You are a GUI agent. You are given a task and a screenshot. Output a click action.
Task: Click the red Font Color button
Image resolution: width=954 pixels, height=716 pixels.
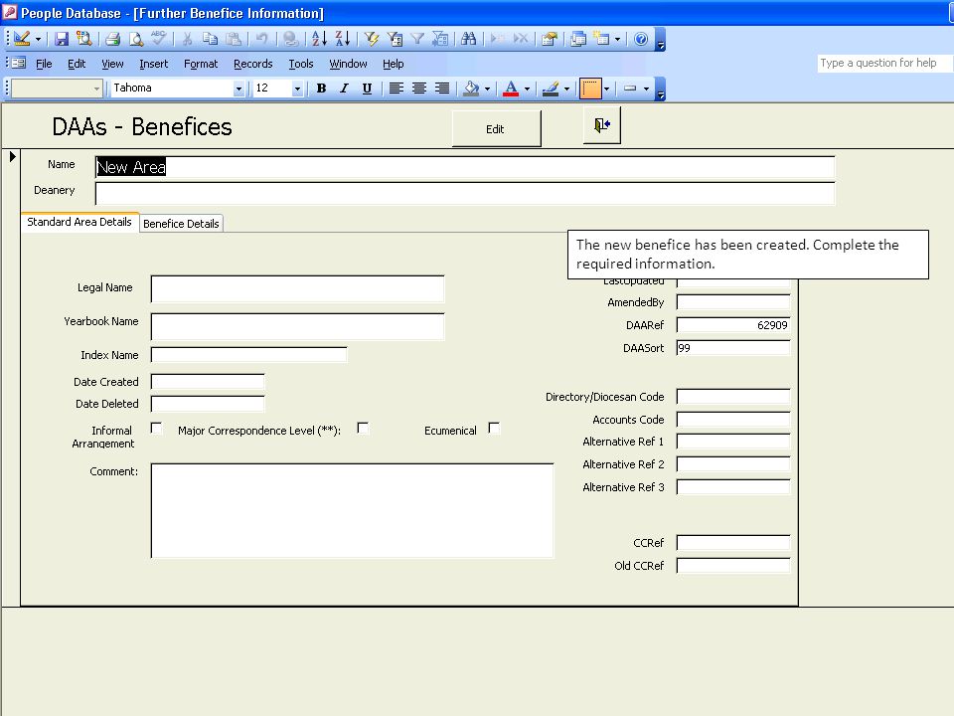(511, 89)
